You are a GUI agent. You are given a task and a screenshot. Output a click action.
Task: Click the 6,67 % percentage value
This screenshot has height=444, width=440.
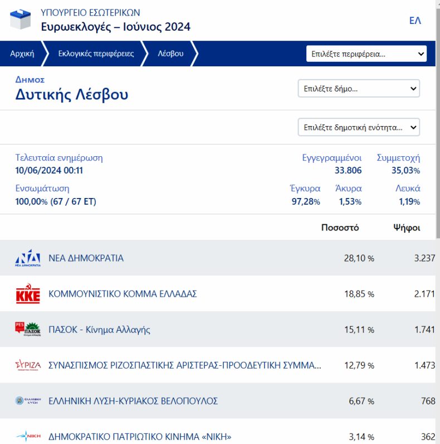(361, 401)
